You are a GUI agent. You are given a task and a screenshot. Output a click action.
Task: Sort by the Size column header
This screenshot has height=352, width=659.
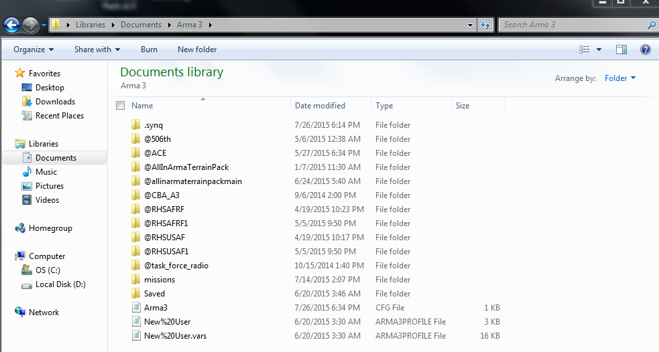click(463, 106)
